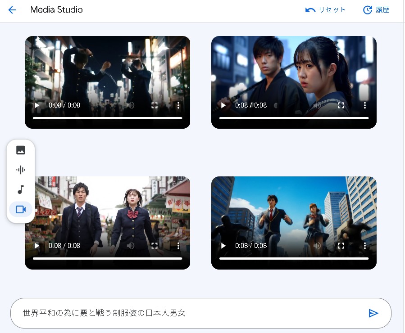Open more options on top-right video
This screenshot has height=333, width=405.
pyautogui.click(x=365, y=105)
